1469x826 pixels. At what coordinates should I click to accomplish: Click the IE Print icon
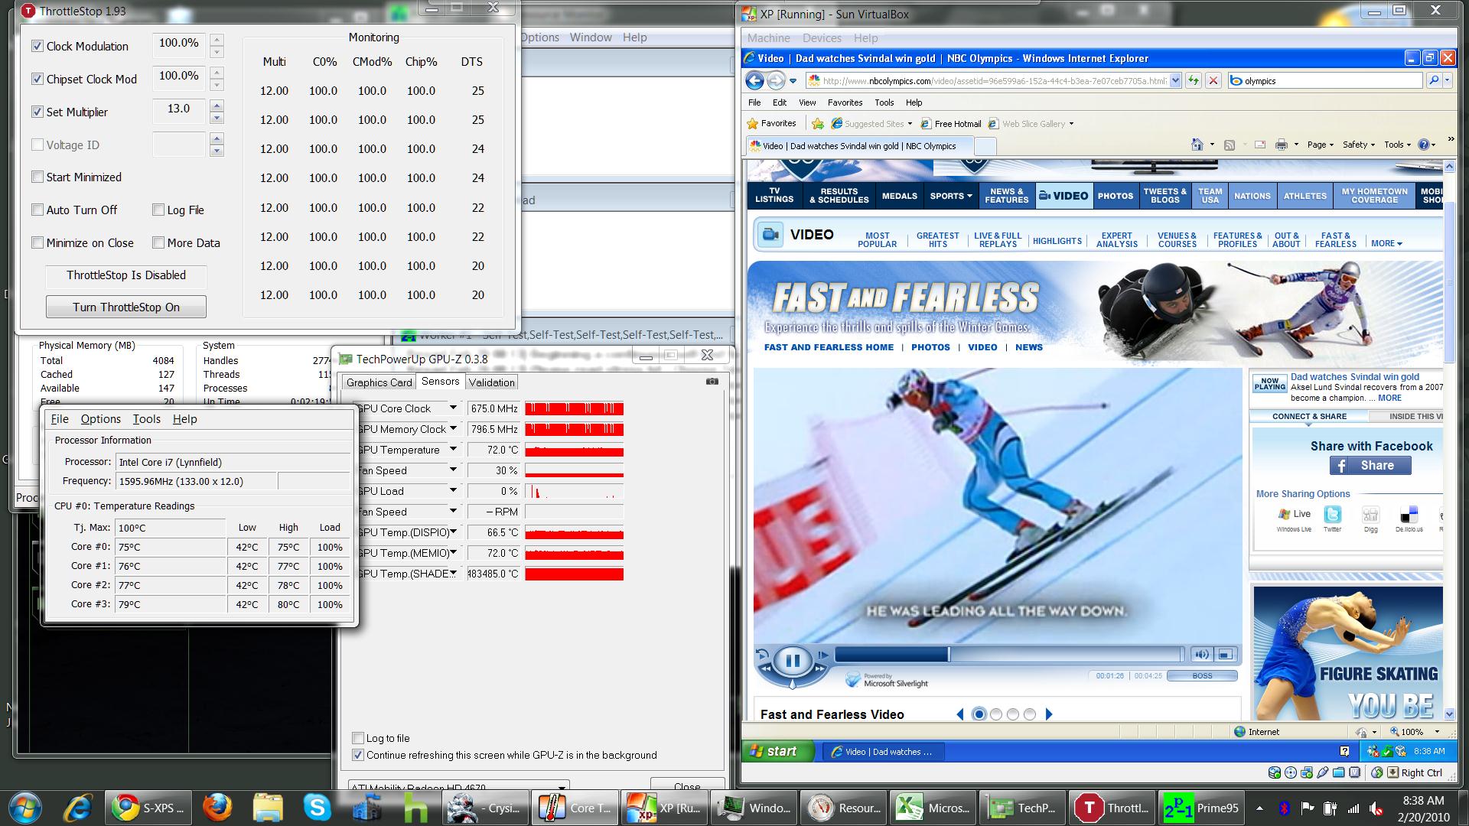click(1282, 145)
